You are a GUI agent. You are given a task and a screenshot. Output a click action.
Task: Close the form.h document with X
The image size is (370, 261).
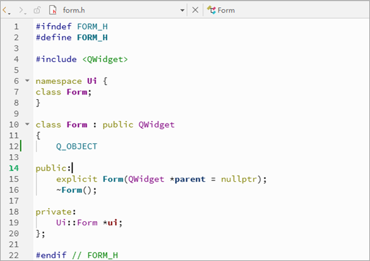pyautogui.click(x=195, y=10)
